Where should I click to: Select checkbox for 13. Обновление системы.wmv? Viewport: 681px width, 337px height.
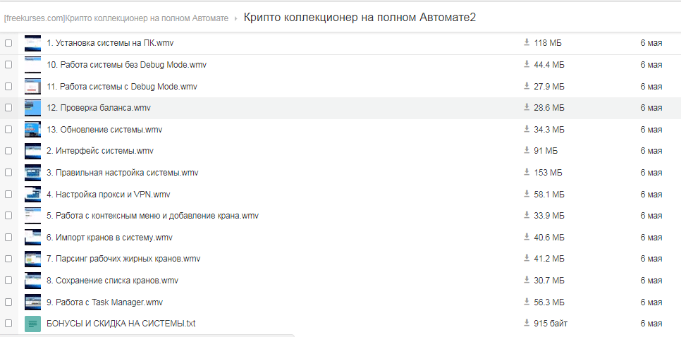click(8, 130)
